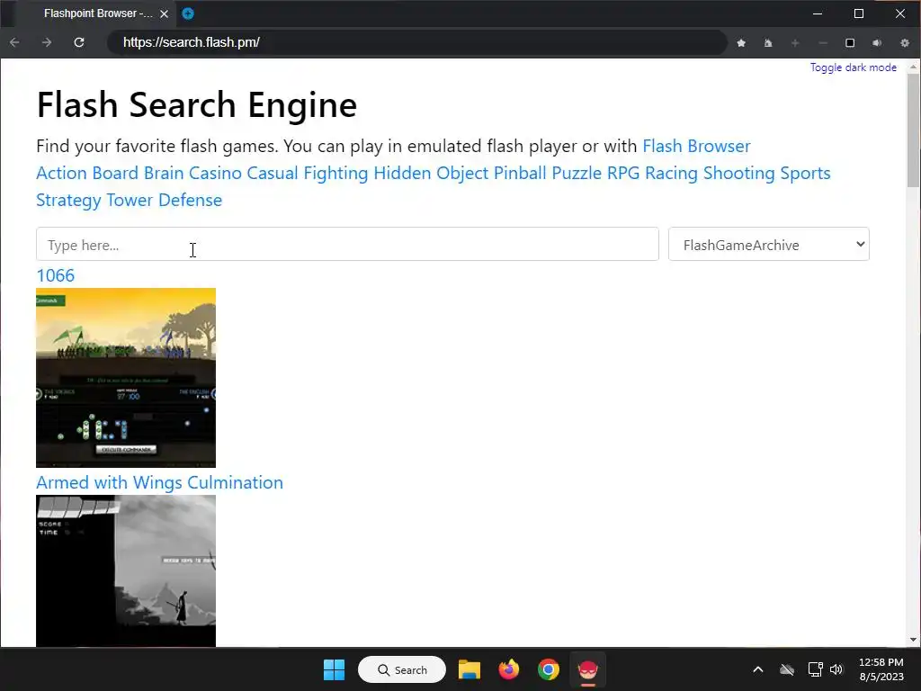Browse the RPG category

tap(623, 173)
